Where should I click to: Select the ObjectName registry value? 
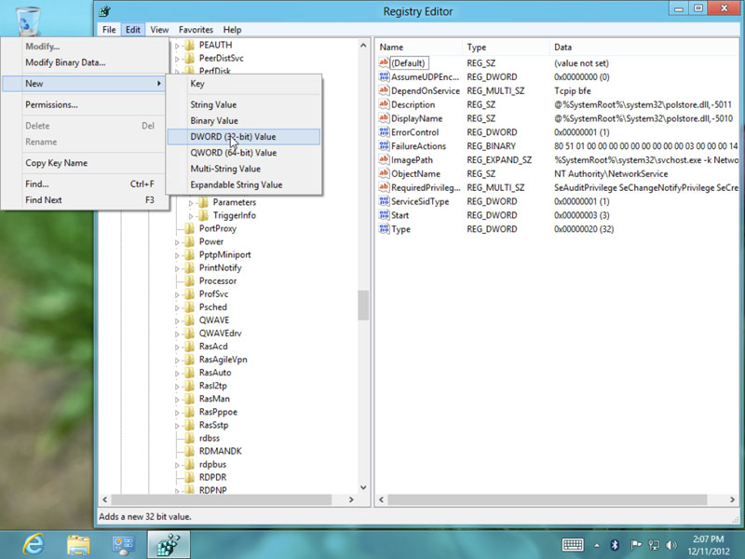[415, 174]
